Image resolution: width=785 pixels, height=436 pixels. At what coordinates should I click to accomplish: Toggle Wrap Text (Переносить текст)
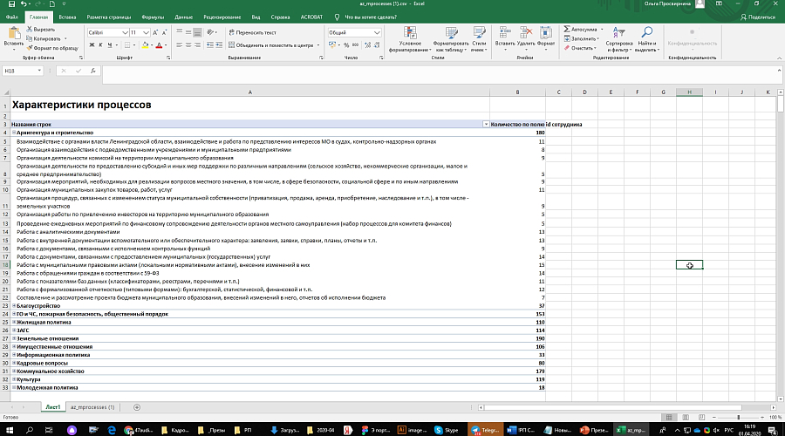click(252, 32)
